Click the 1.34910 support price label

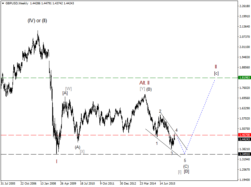click(x=240, y=154)
